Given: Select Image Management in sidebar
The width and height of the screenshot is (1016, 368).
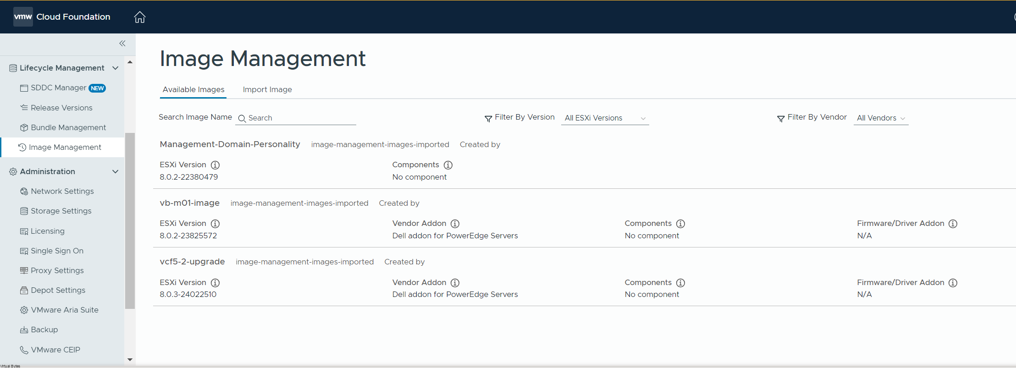Looking at the screenshot, I should pos(62,147).
